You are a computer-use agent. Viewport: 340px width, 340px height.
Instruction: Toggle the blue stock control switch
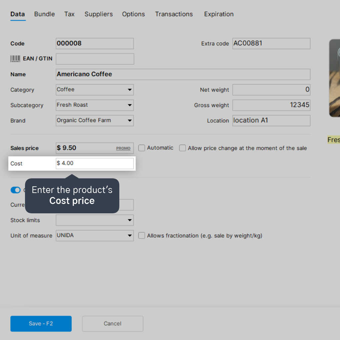(16, 190)
